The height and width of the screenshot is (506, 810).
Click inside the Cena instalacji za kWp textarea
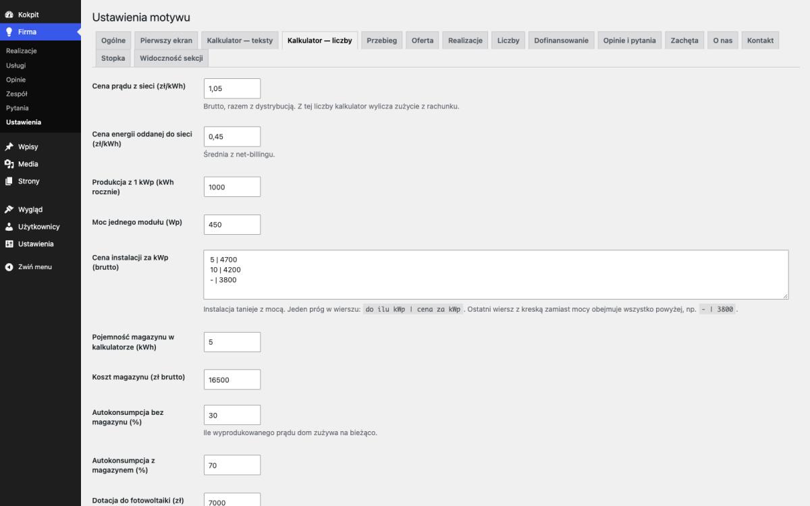[496, 275]
